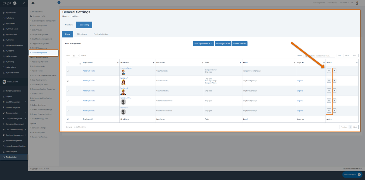Click Login As for Employee1
365x180 pixels.
(x=300, y=81)
